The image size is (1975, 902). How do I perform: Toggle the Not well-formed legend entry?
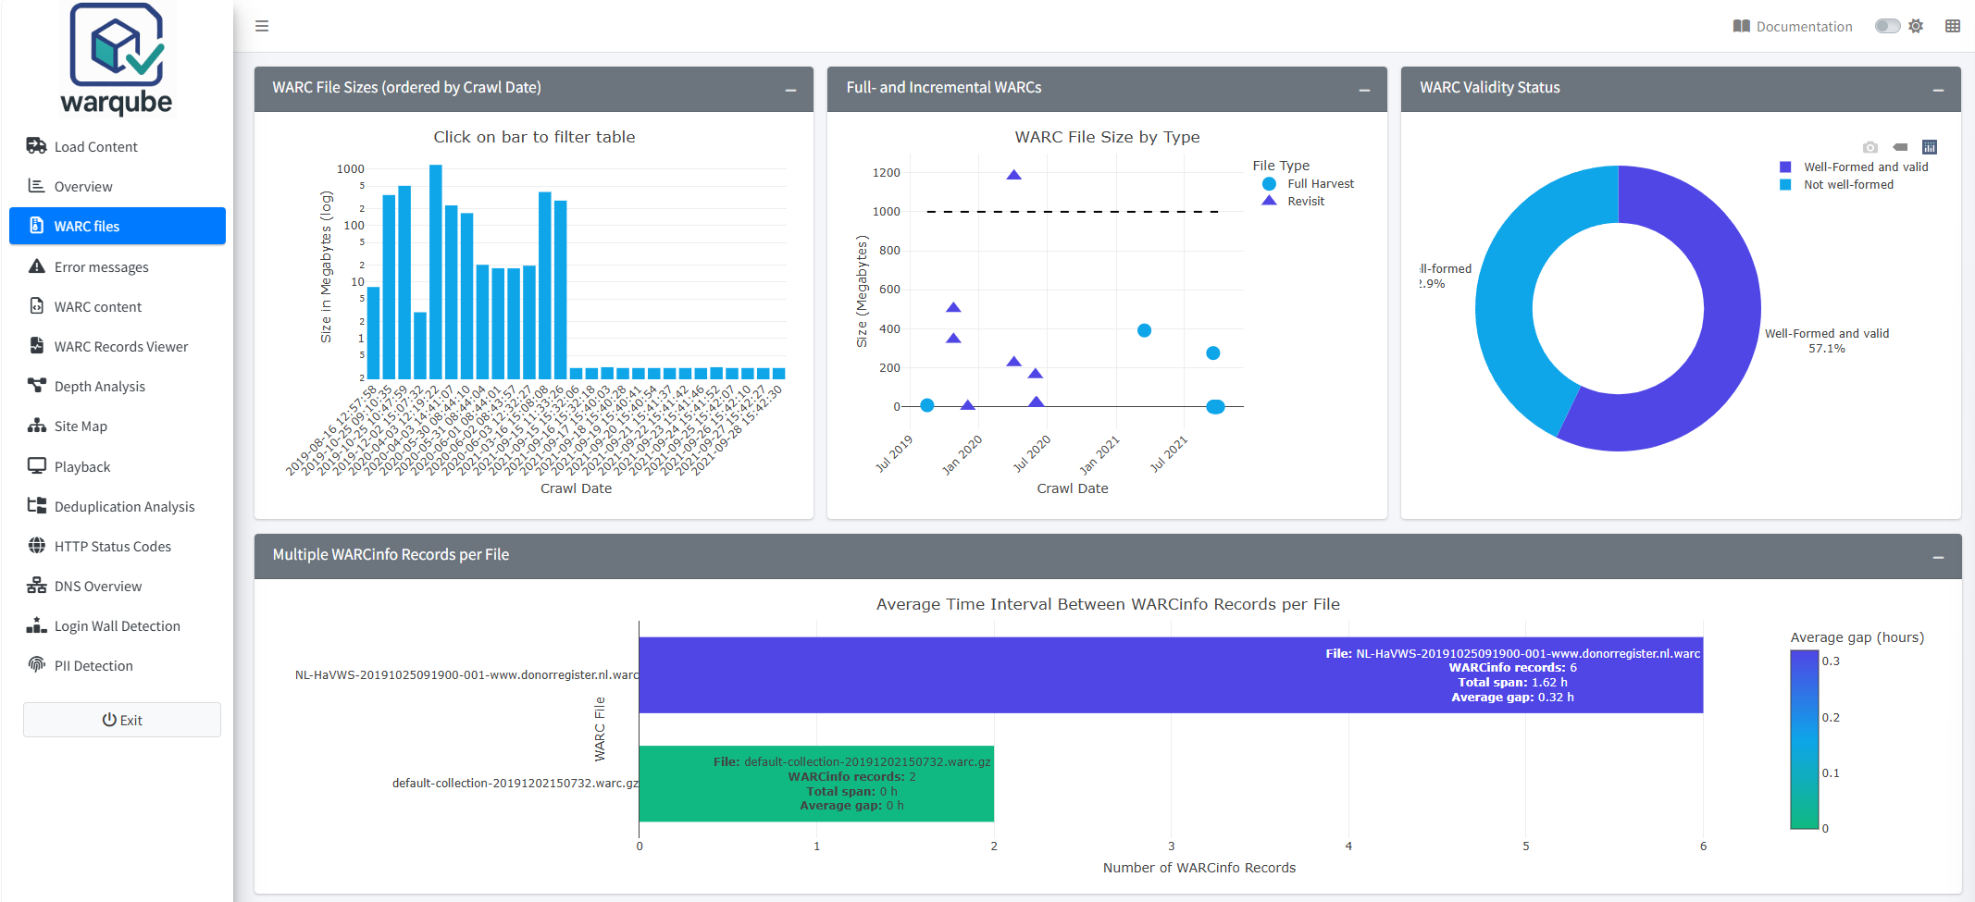pos(1836,185)
